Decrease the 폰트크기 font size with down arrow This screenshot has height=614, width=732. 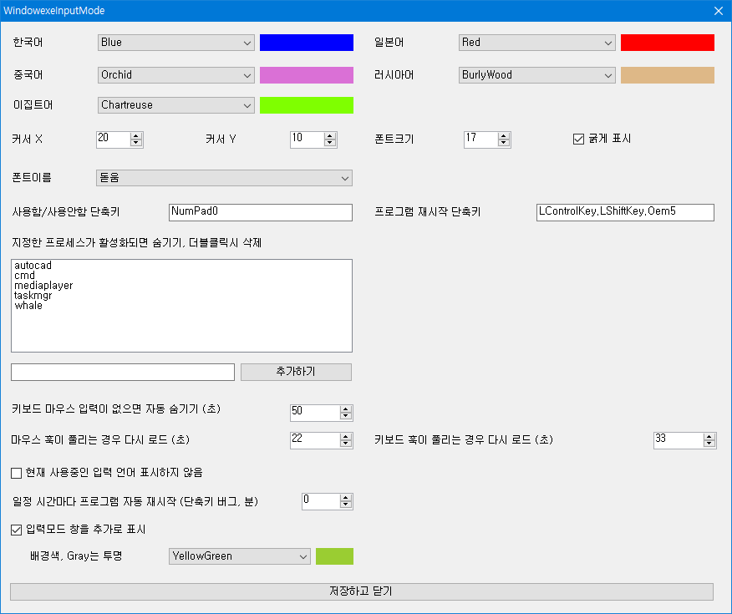tap(504, 143)
